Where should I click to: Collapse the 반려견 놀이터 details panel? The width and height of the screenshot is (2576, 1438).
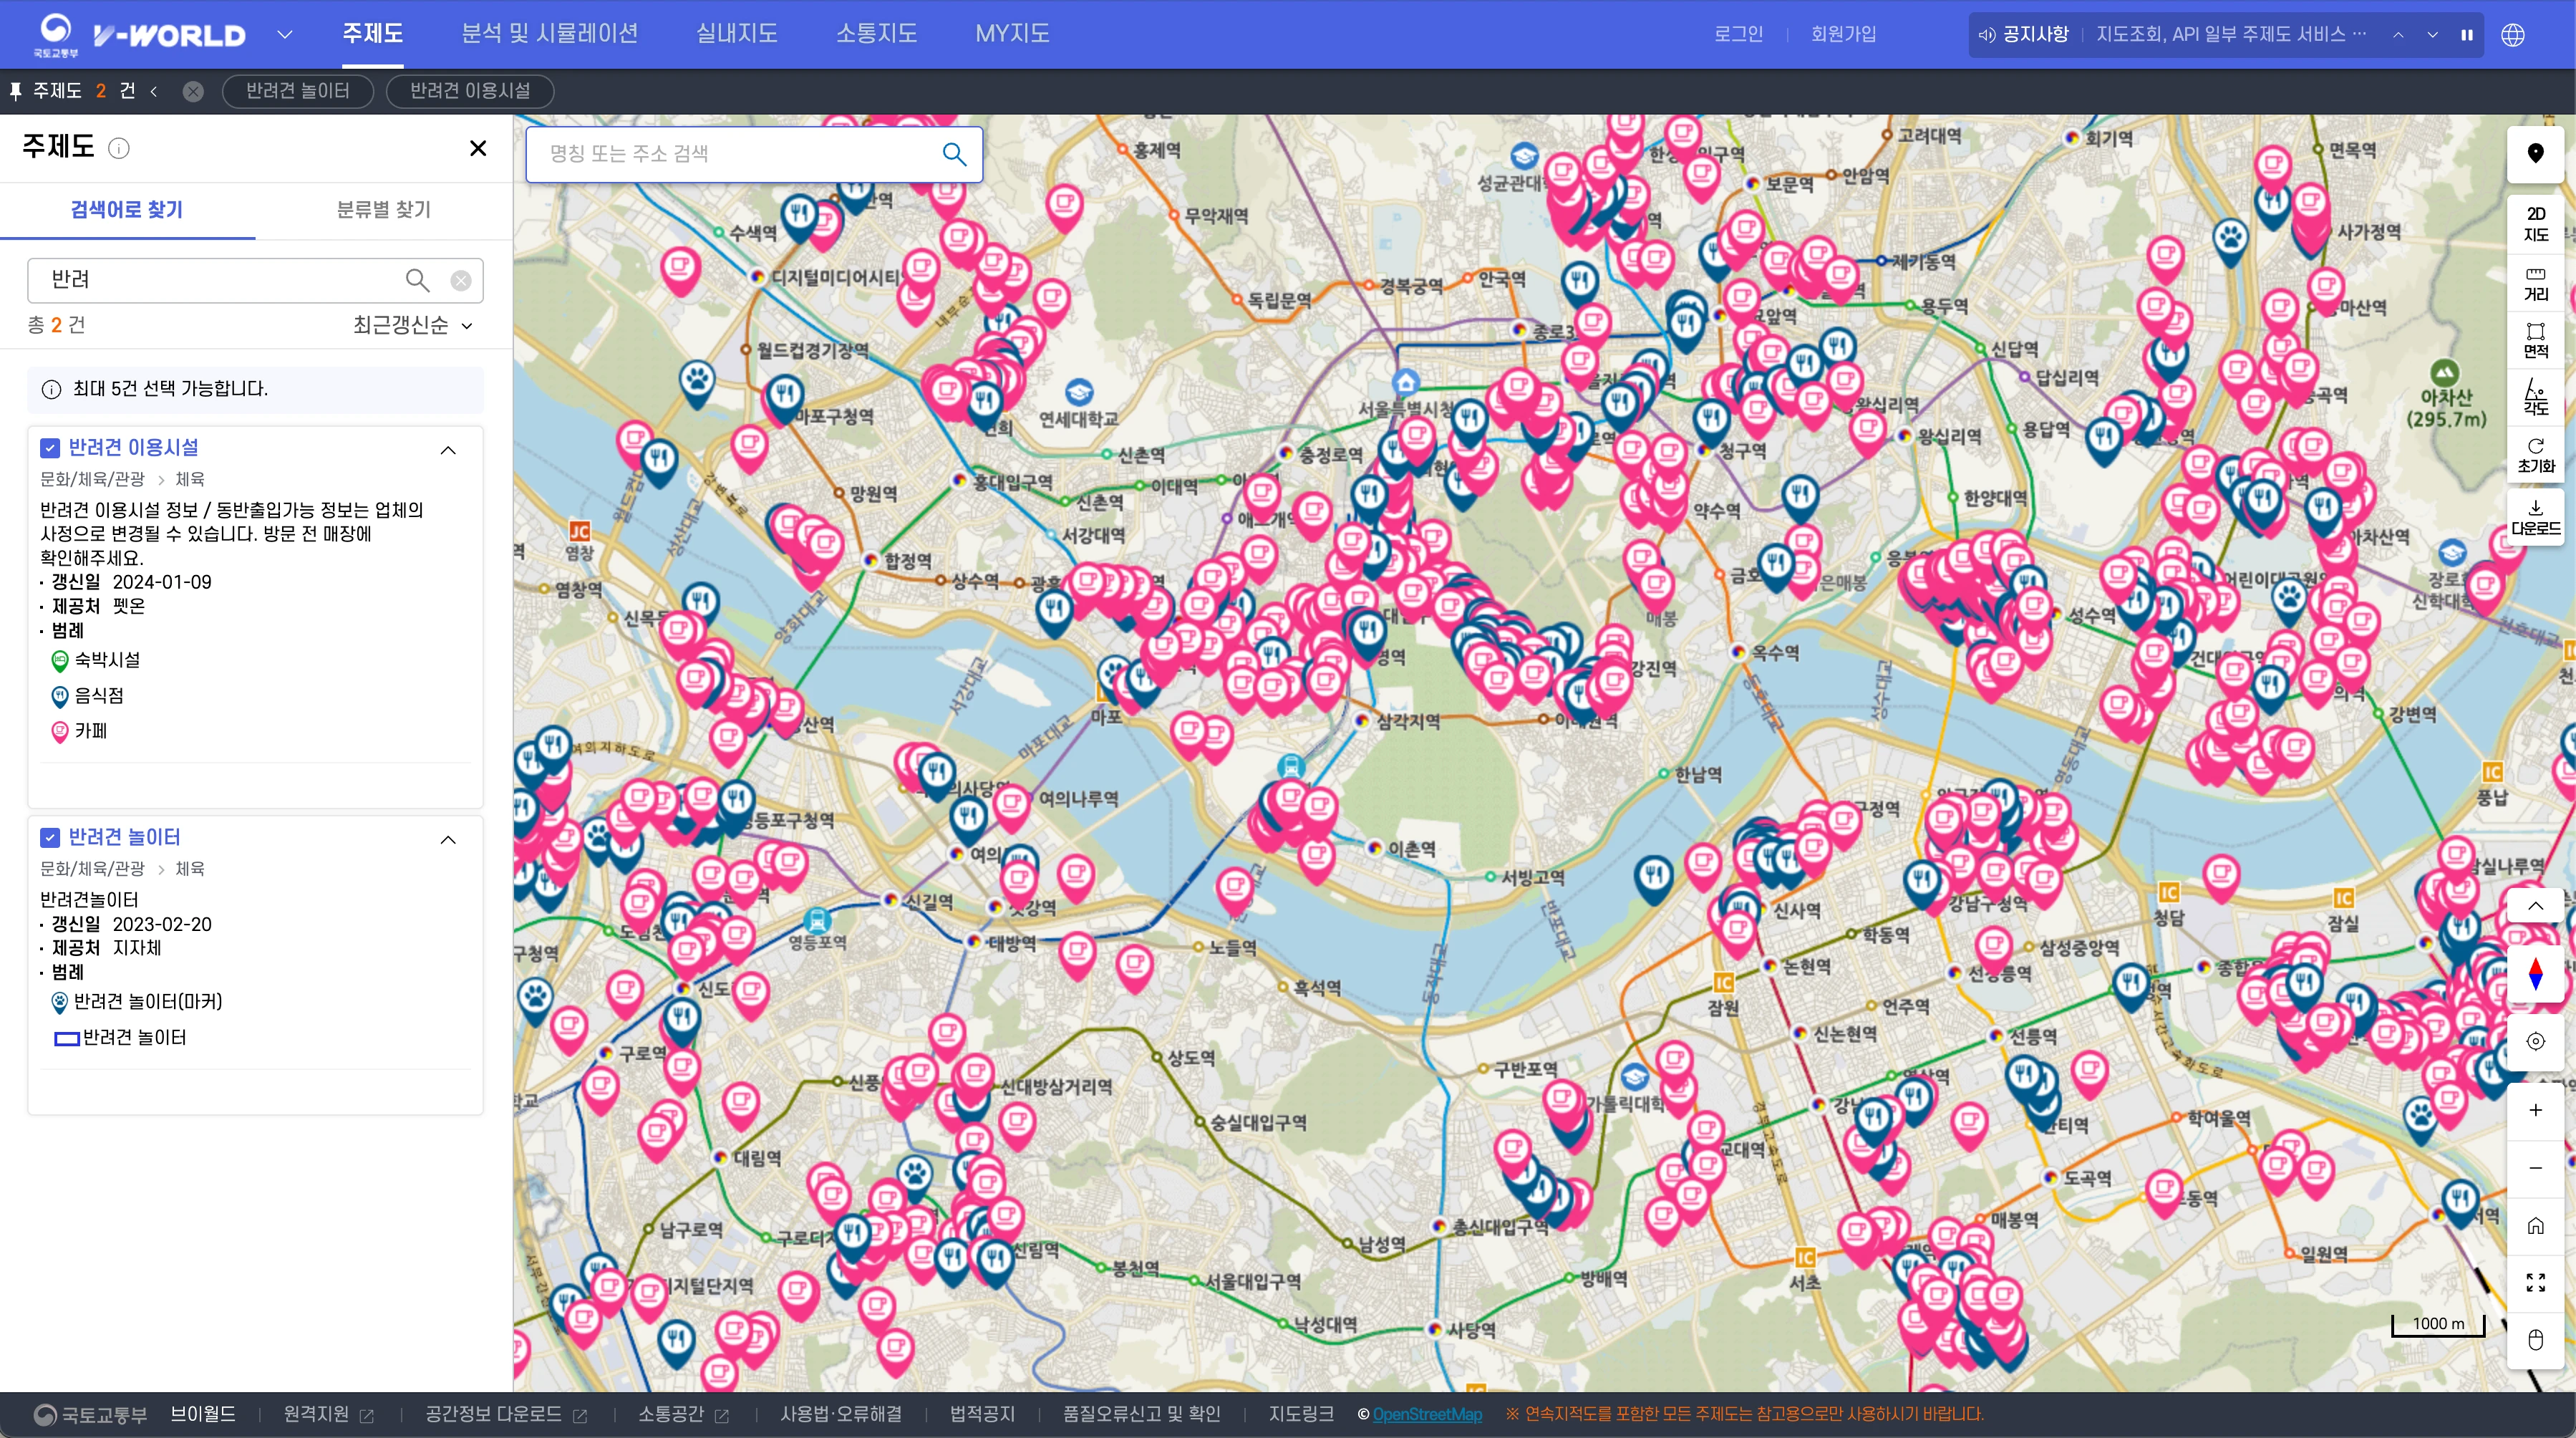(x=448, y=840)
